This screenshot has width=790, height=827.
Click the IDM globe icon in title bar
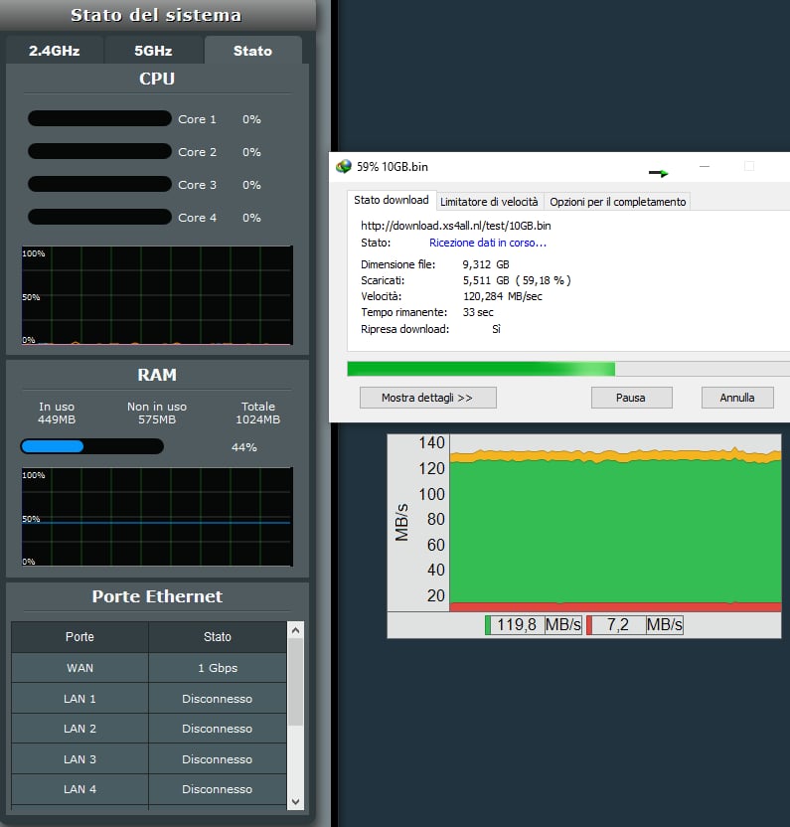(344, 167)
